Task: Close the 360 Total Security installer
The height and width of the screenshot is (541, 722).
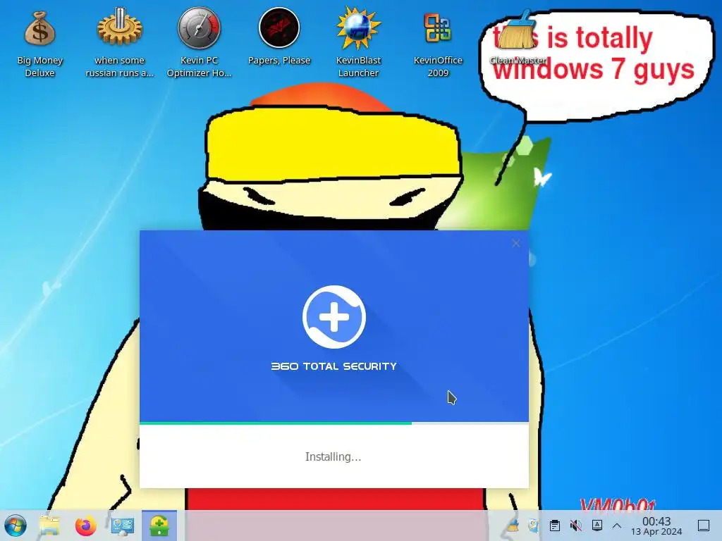Action: [x=515, y=243]
